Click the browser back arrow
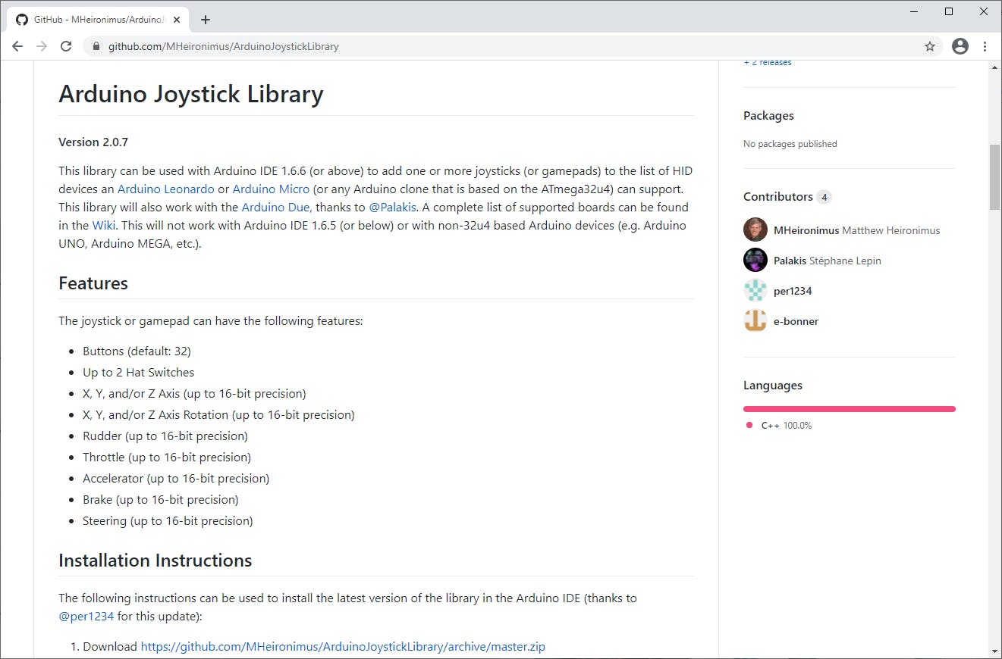 click(x=17, y=46)
